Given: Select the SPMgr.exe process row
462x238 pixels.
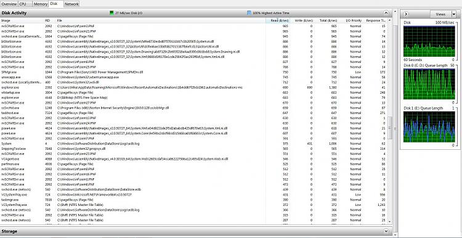Looking at the screenshot, I should click(x=194, y=72).
